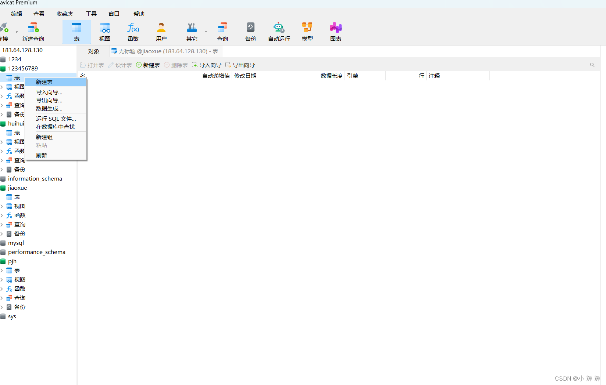Image resolution: width=606 pixels, height=385 pixels.
Task: Expand the 视图 node under pjh
Action: click(x=2, y=280)
